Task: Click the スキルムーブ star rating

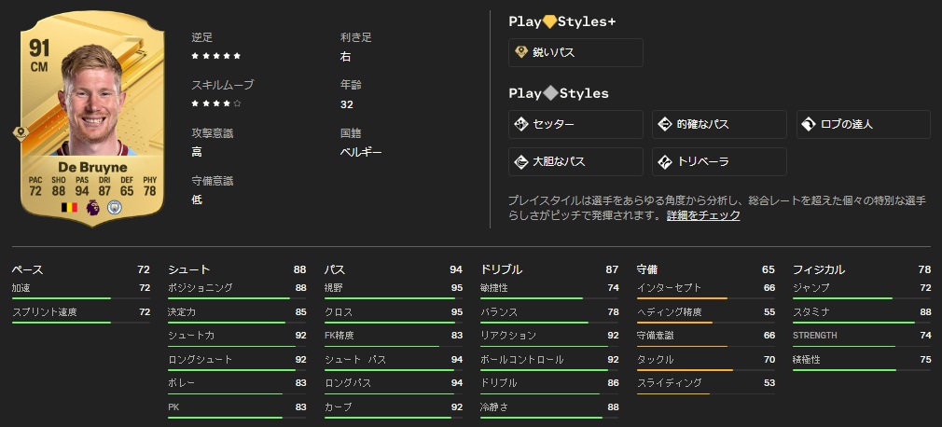Action: pos(216,103)
